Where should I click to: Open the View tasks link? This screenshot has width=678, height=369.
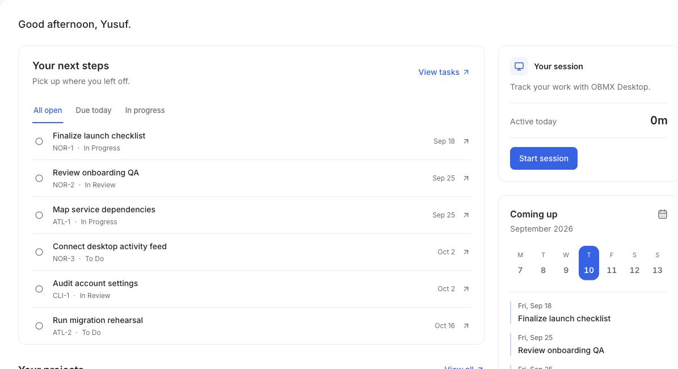pyautogui.click(x=444, y=72)
